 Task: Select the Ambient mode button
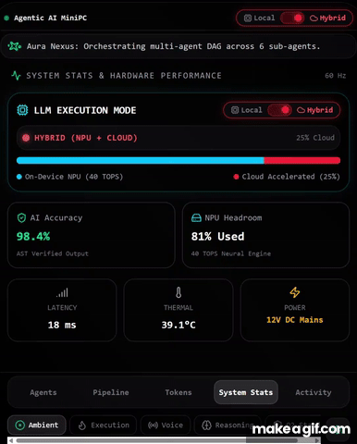[x=37, y=425]
